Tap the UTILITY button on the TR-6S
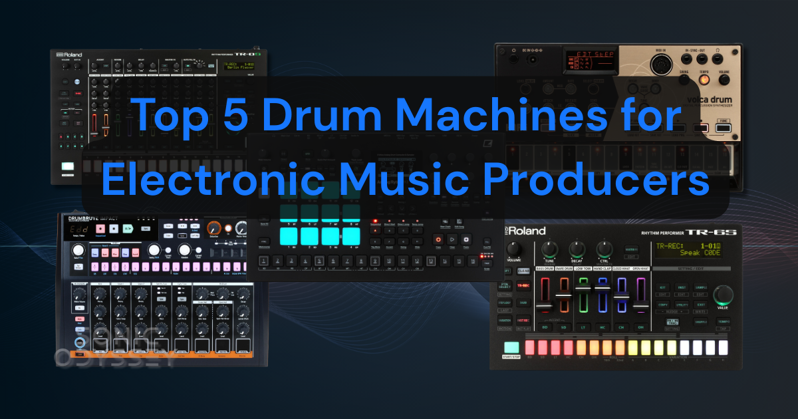Screen dimensions: 798x419 click(x=681, y=304)
